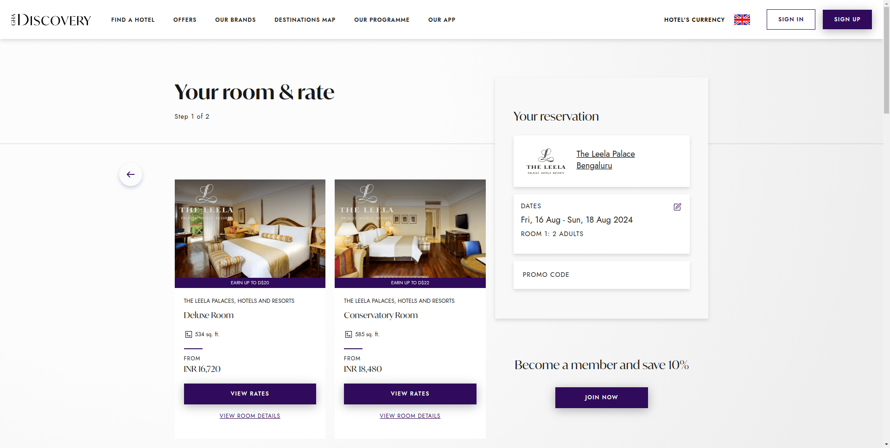Open the Find a Hotel menu
Viewport: 890px width, 448px height.
pyautogui.click(x=133, y=20)
